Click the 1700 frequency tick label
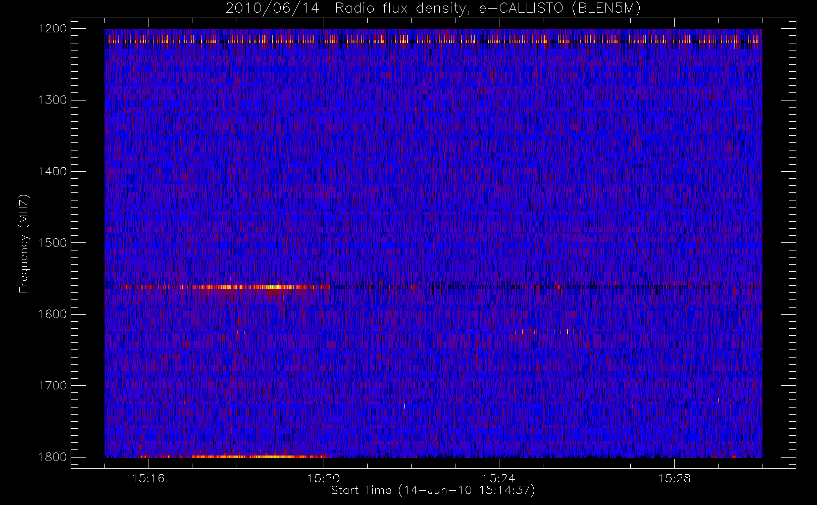The height and width of the screenshot is (505, 817). pyautogui.click(x=53, y=385)
